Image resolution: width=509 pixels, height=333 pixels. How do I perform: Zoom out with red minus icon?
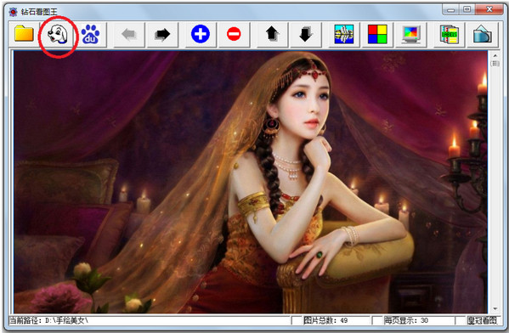[x=234, y=34]
